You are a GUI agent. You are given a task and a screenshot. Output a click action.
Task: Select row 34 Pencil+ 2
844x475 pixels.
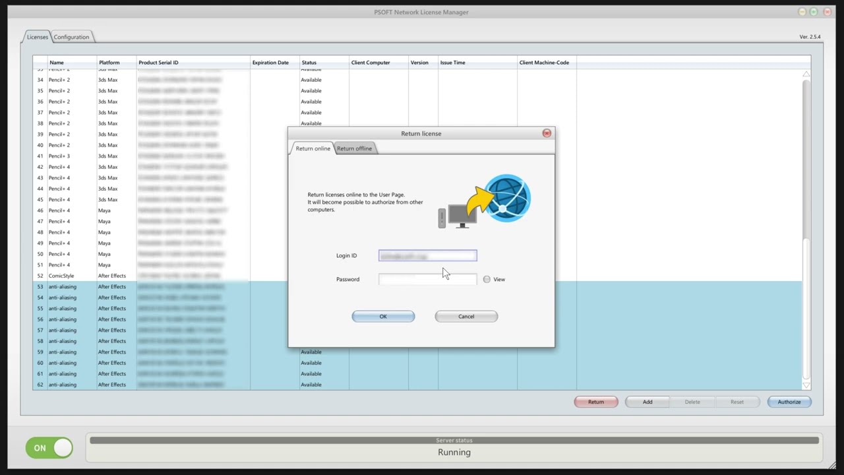pyautogui.click(x=417, y=80)
